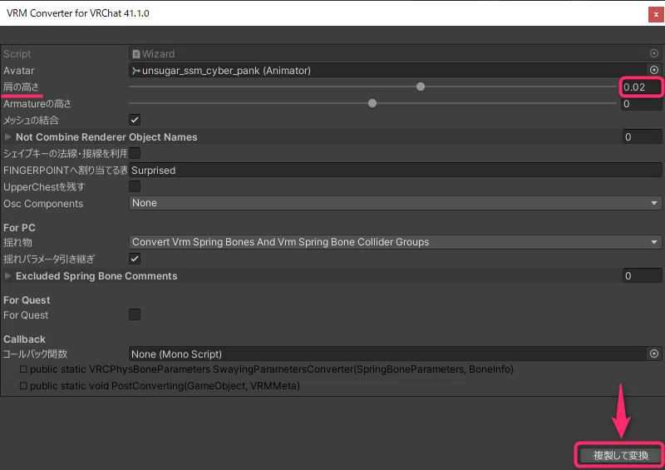The height and width of the screenshot is (470, 665).
Task: Click the 複製して変換 button
Action: coord(620,455)
